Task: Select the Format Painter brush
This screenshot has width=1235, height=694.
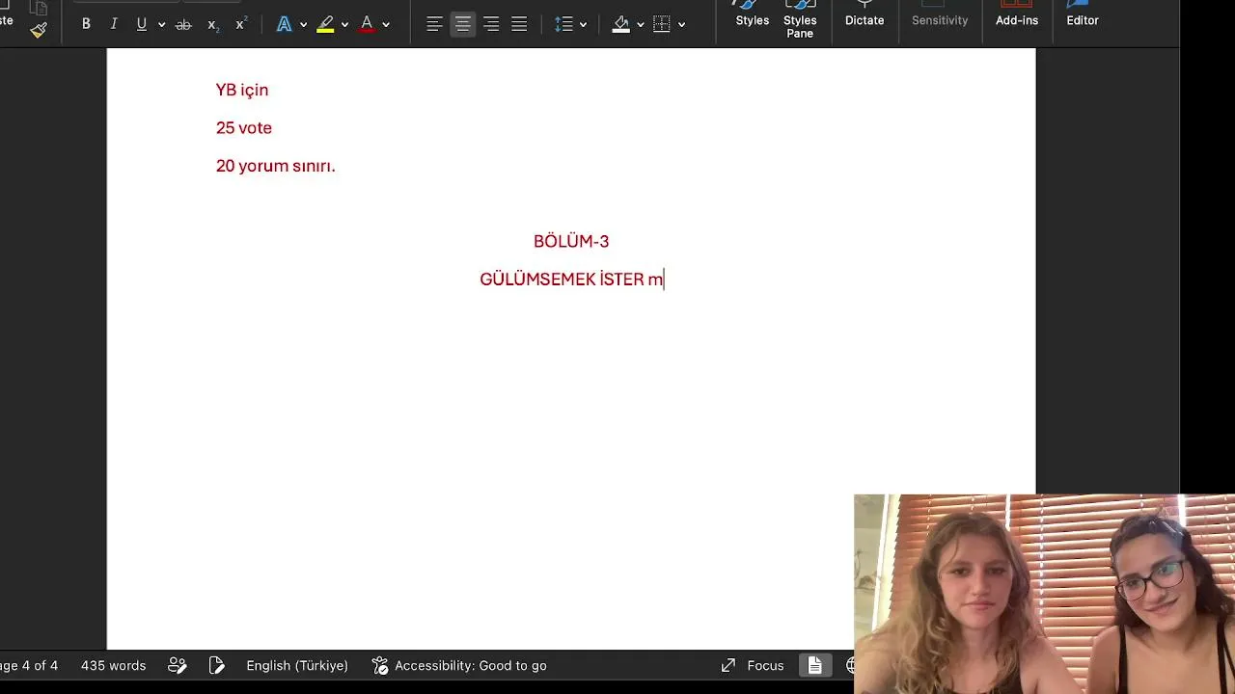Action: pyautogui.click(x=39, y=30)
